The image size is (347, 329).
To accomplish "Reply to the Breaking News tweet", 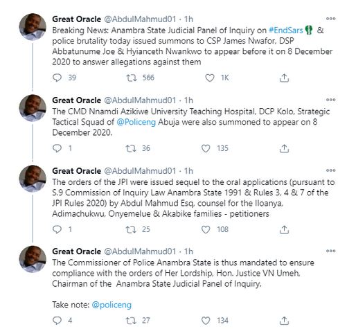I will [x=57, y=78].
